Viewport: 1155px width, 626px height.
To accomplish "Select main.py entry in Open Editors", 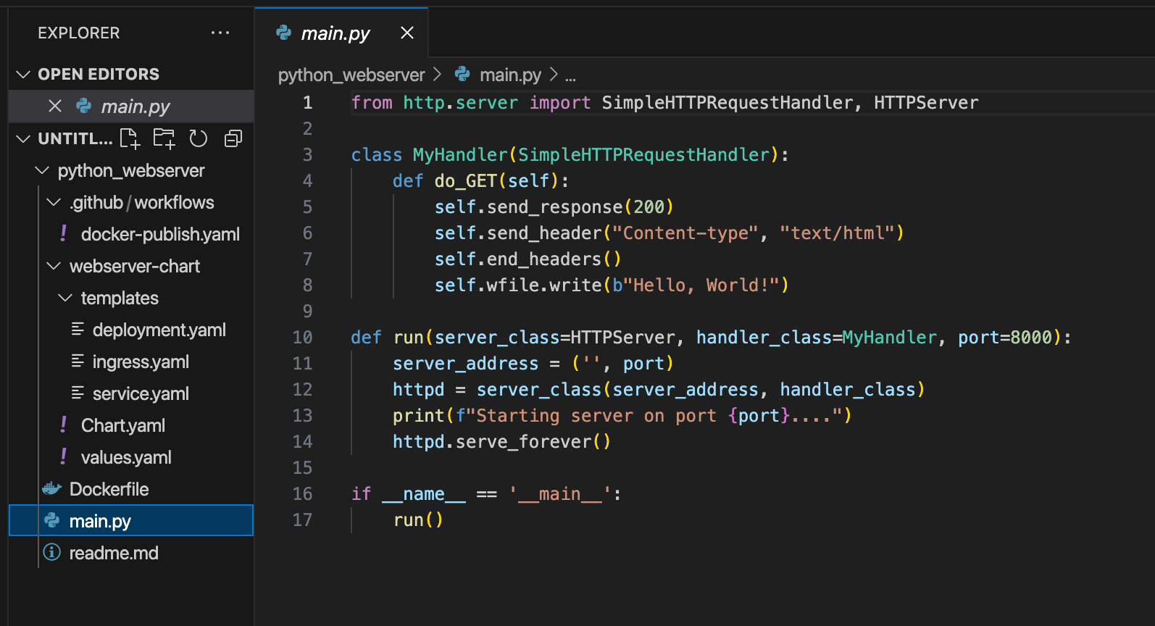I will pyautogui.click(x=131, y=107).
